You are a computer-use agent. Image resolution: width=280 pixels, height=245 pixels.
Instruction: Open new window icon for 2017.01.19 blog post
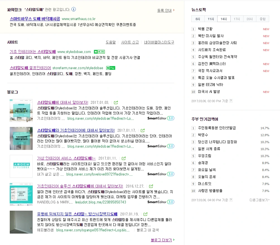click(x=146, y=214)
